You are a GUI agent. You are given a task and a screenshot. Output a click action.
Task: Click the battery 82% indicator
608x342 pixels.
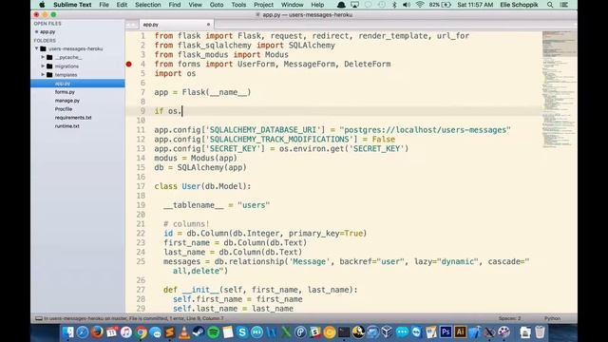click(440, 5)
